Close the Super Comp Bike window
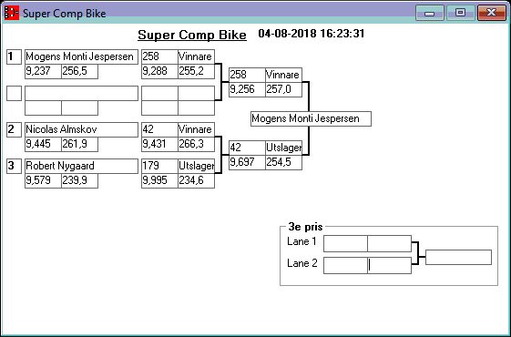This screenshot has height=337, width=511. coord(491,13)
